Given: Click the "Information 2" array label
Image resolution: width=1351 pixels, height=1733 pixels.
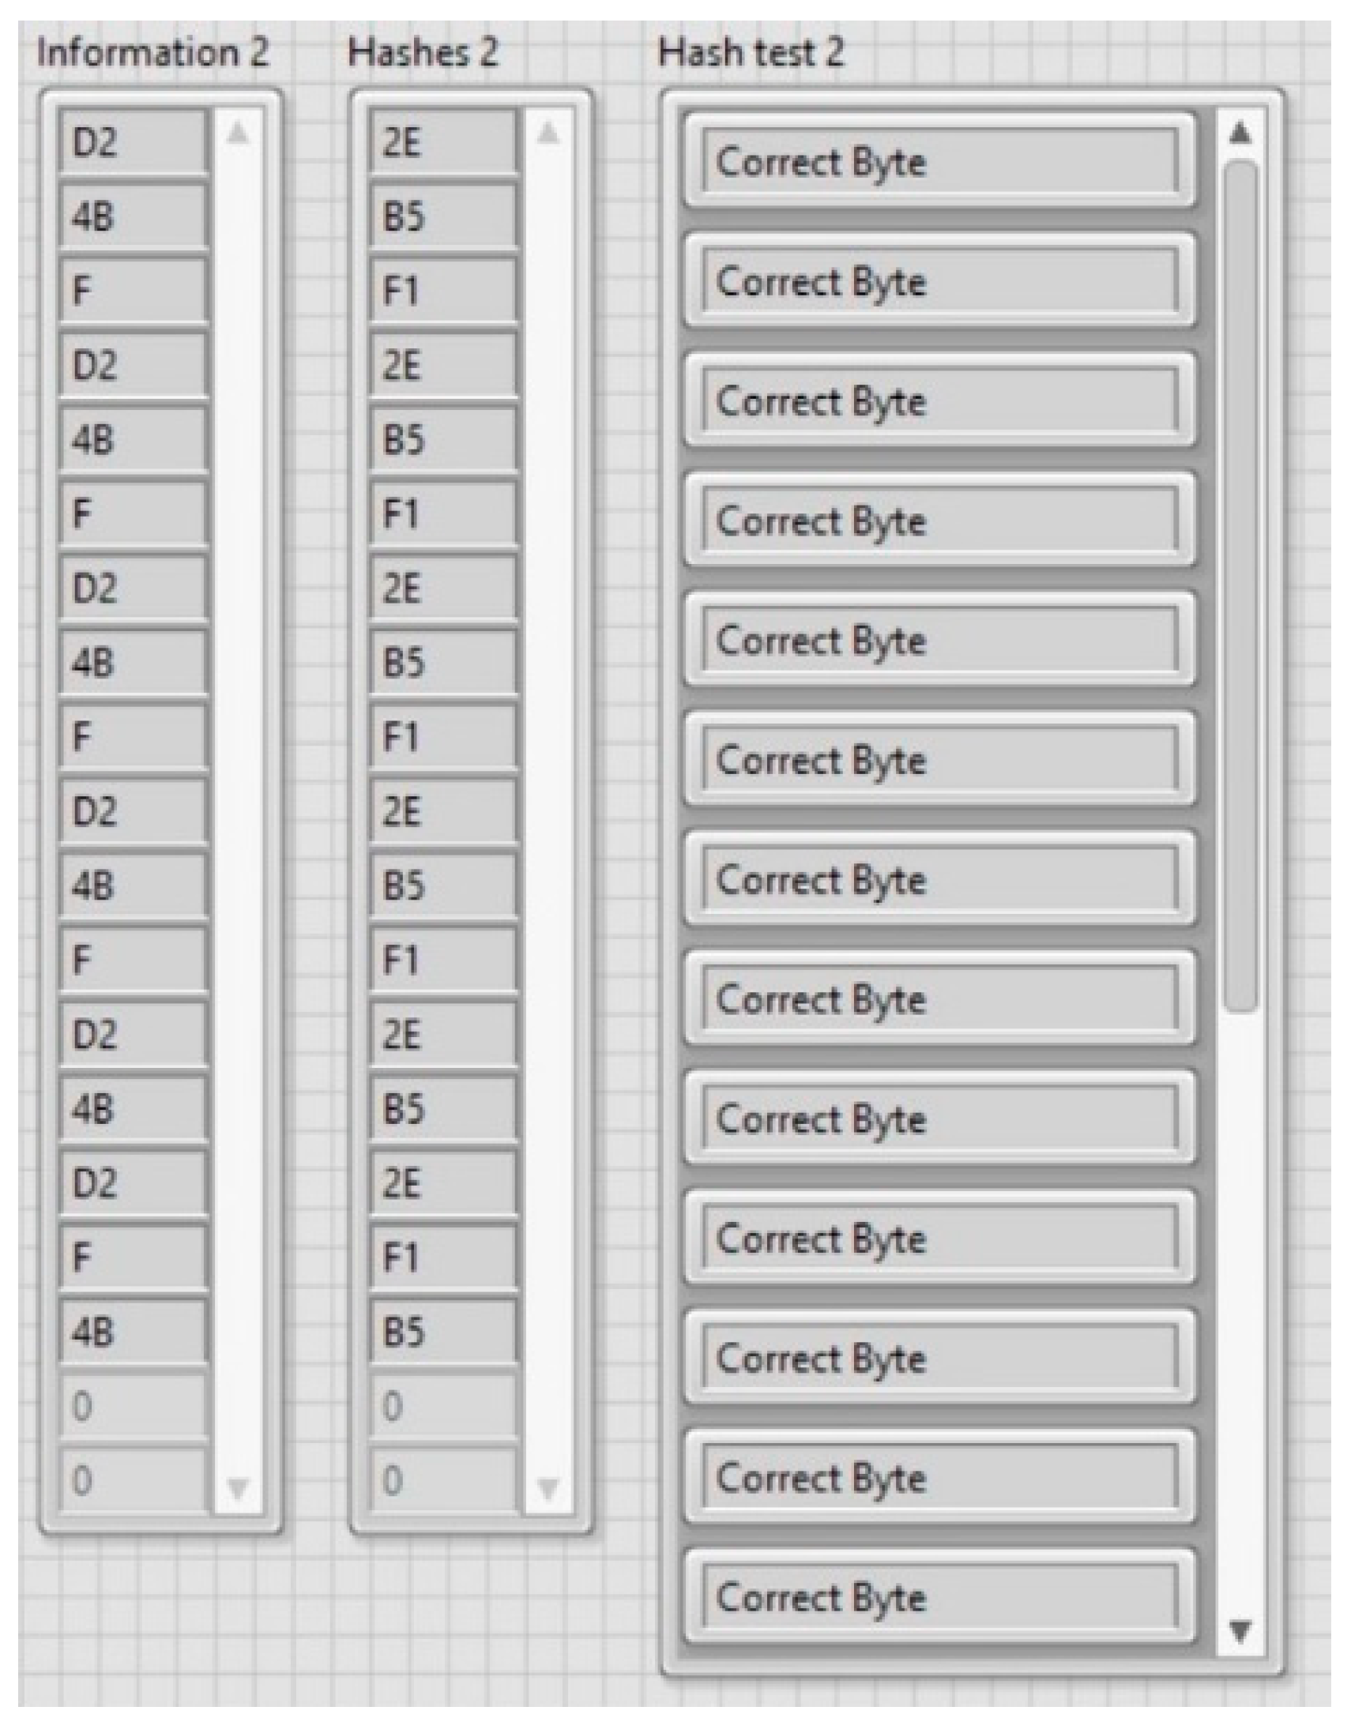Looking at the screenshot, I should coord(153,53).
